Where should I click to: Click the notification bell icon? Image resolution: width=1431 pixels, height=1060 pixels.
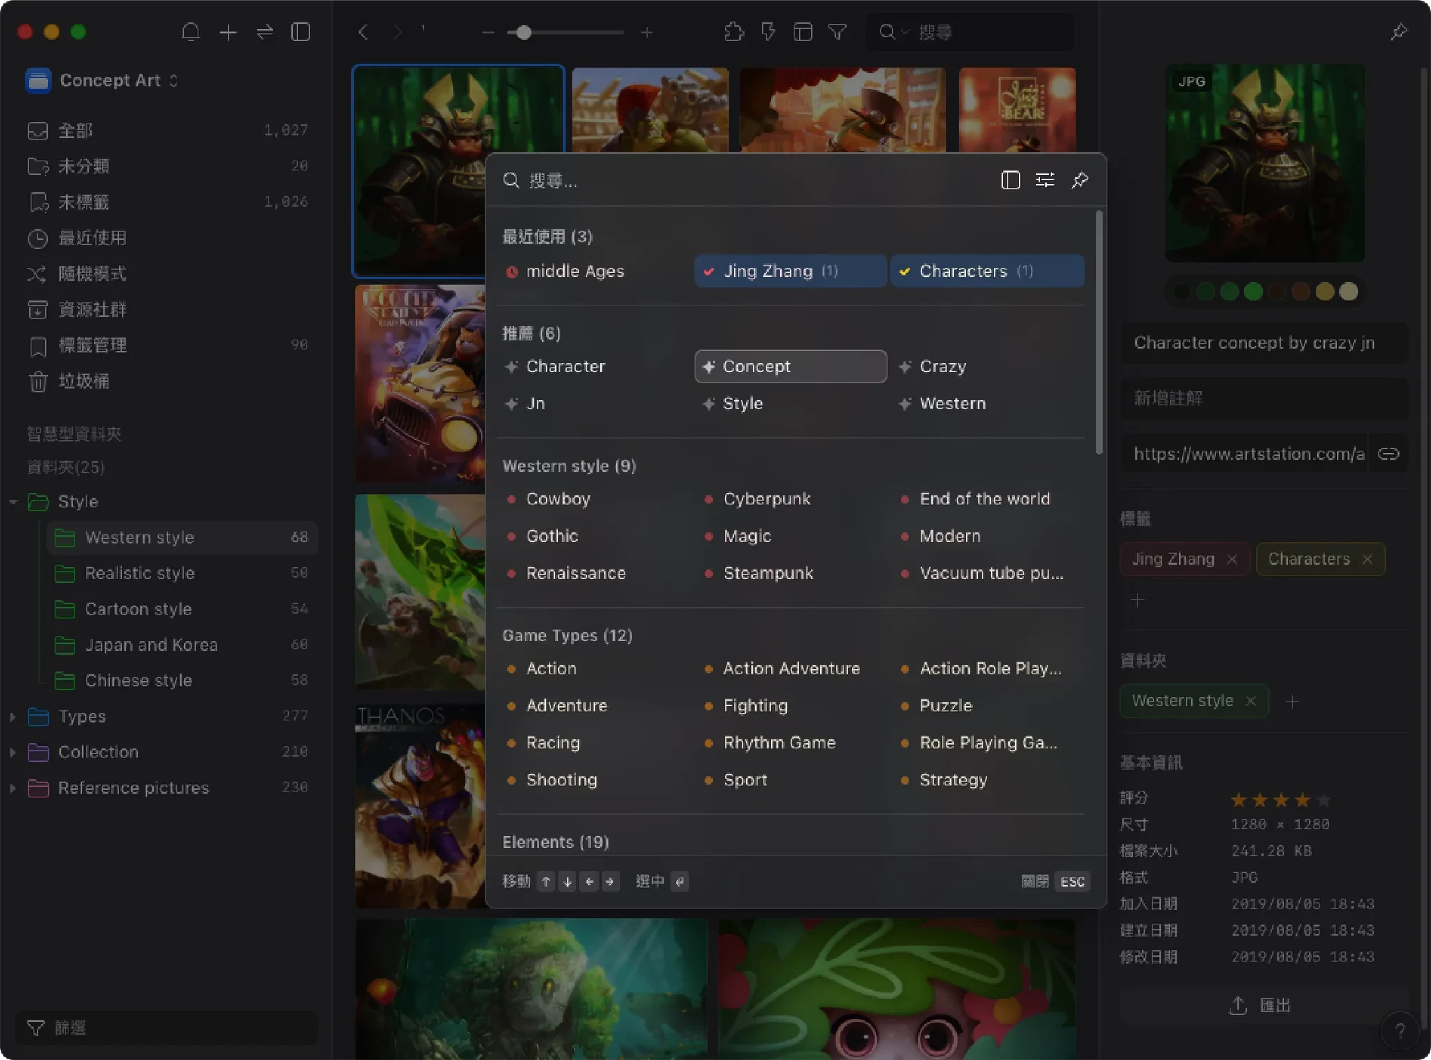pyautogui.click(x=191, y=32)
